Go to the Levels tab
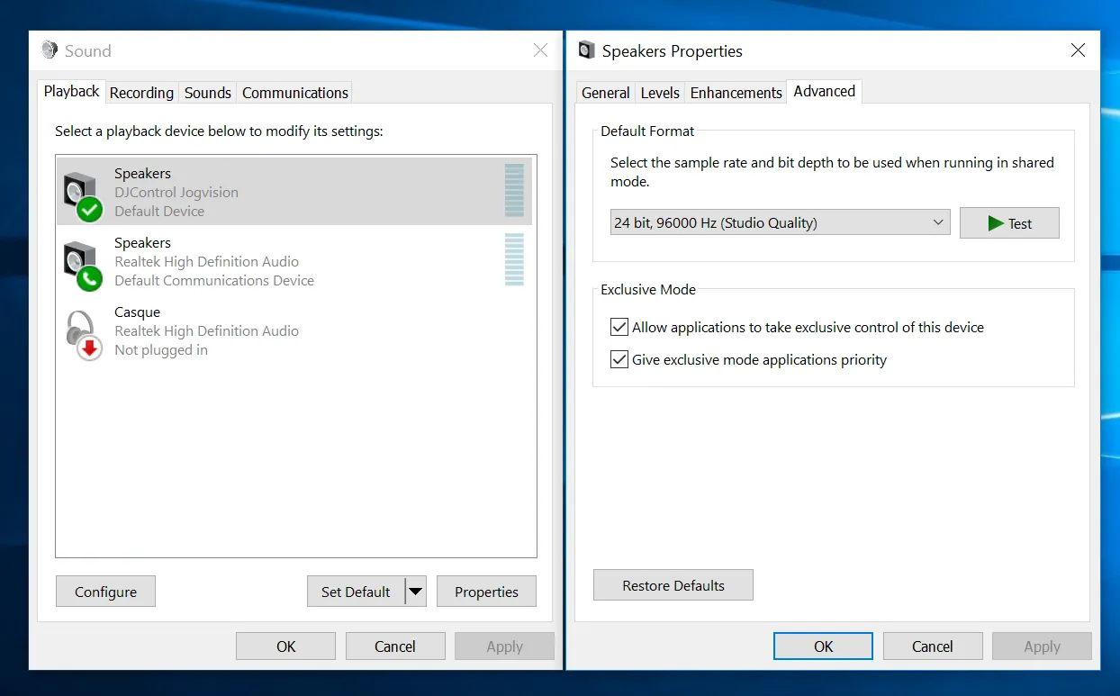 [x=660, y=93]
